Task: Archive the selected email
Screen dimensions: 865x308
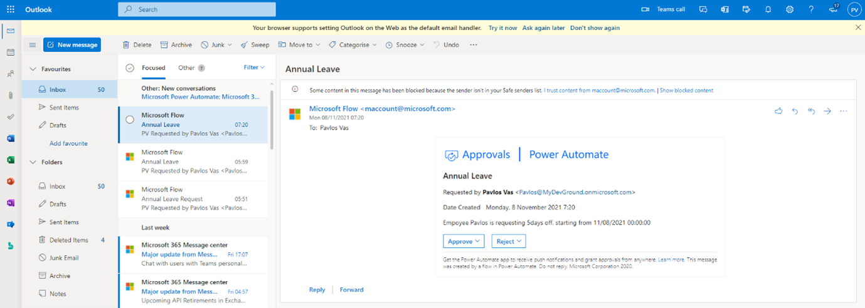Action: (x=176, y=45)
